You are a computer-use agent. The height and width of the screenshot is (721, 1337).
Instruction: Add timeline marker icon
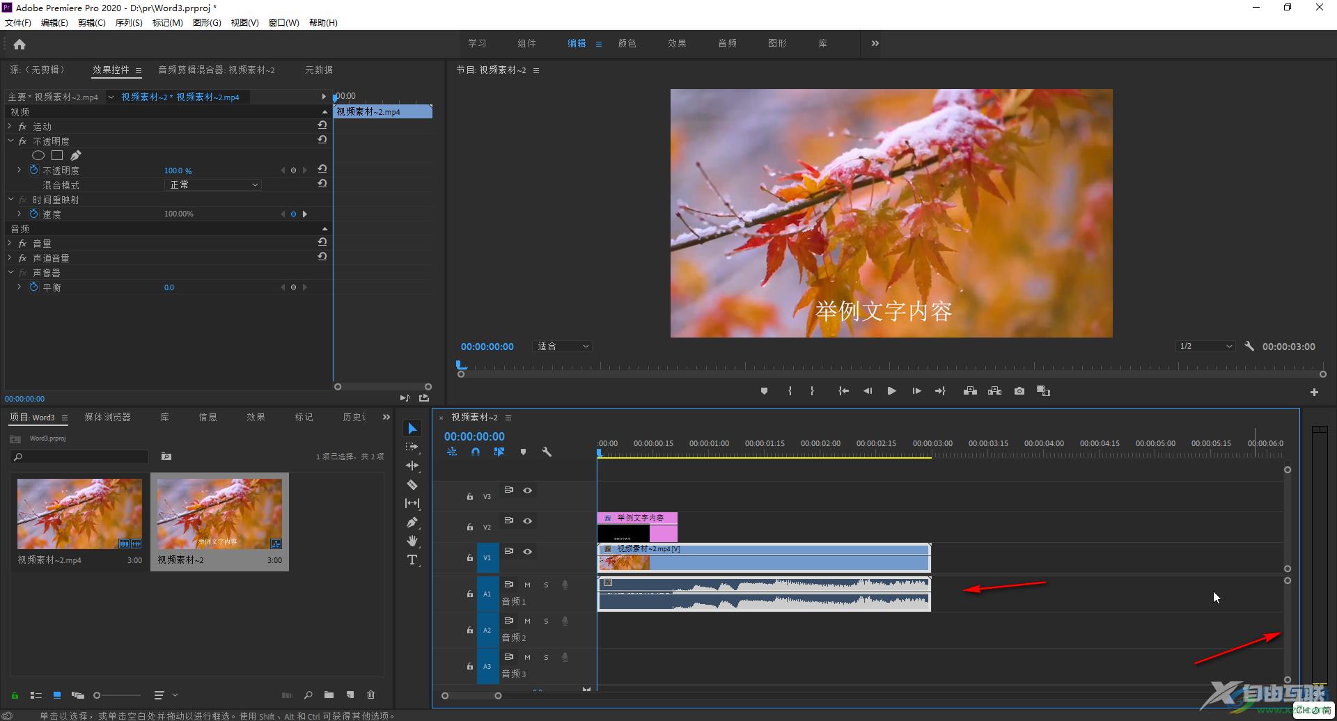[523, 452]
